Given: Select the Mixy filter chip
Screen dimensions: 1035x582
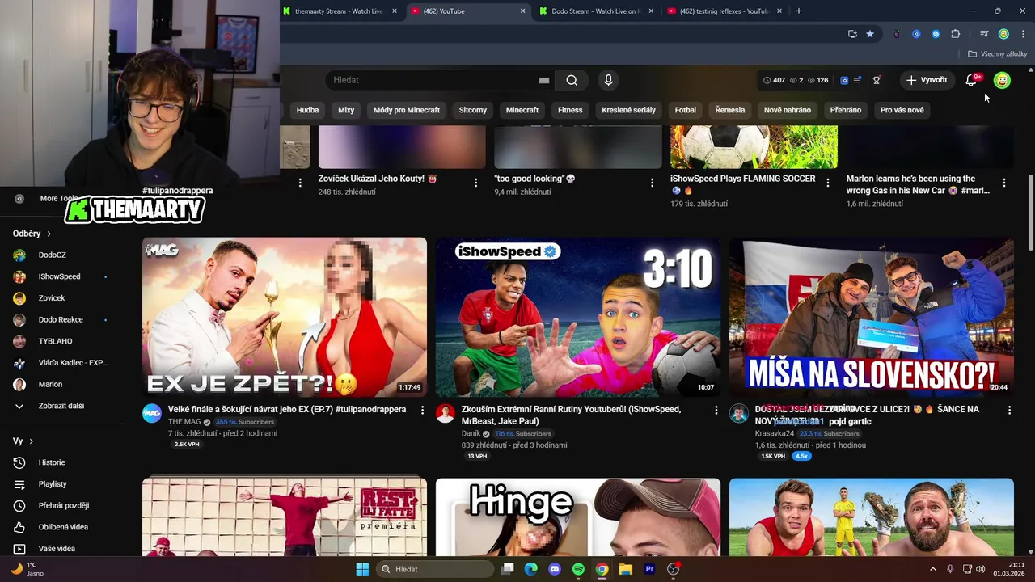Looking at the screenshot, I should (346, 110).
